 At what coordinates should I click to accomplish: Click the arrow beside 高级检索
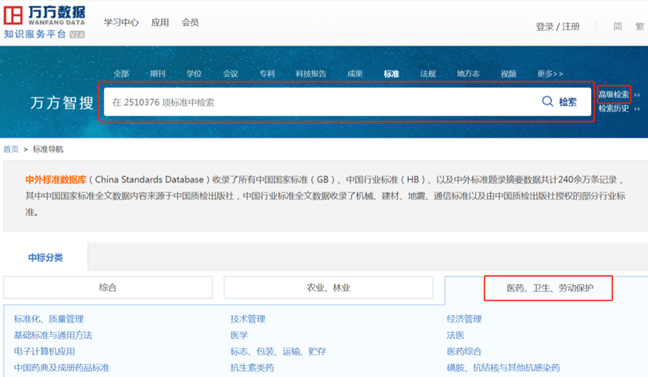pos(638,95)
